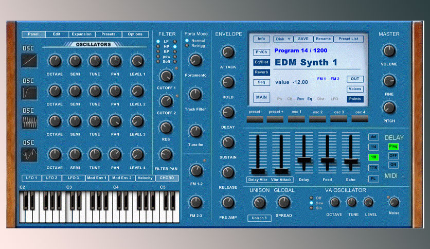Click the FM 1-2 knob
This screenshot has height=249, width=430.
click(x=196, y=170)
